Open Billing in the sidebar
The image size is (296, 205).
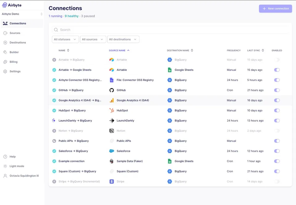[22, 62]
